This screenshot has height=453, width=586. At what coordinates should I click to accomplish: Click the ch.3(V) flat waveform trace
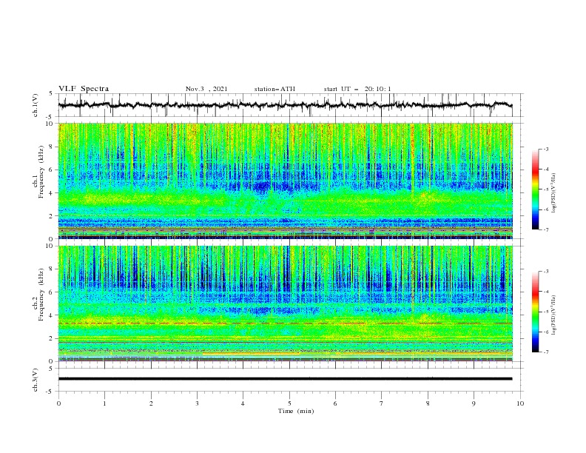coord(285,379)
